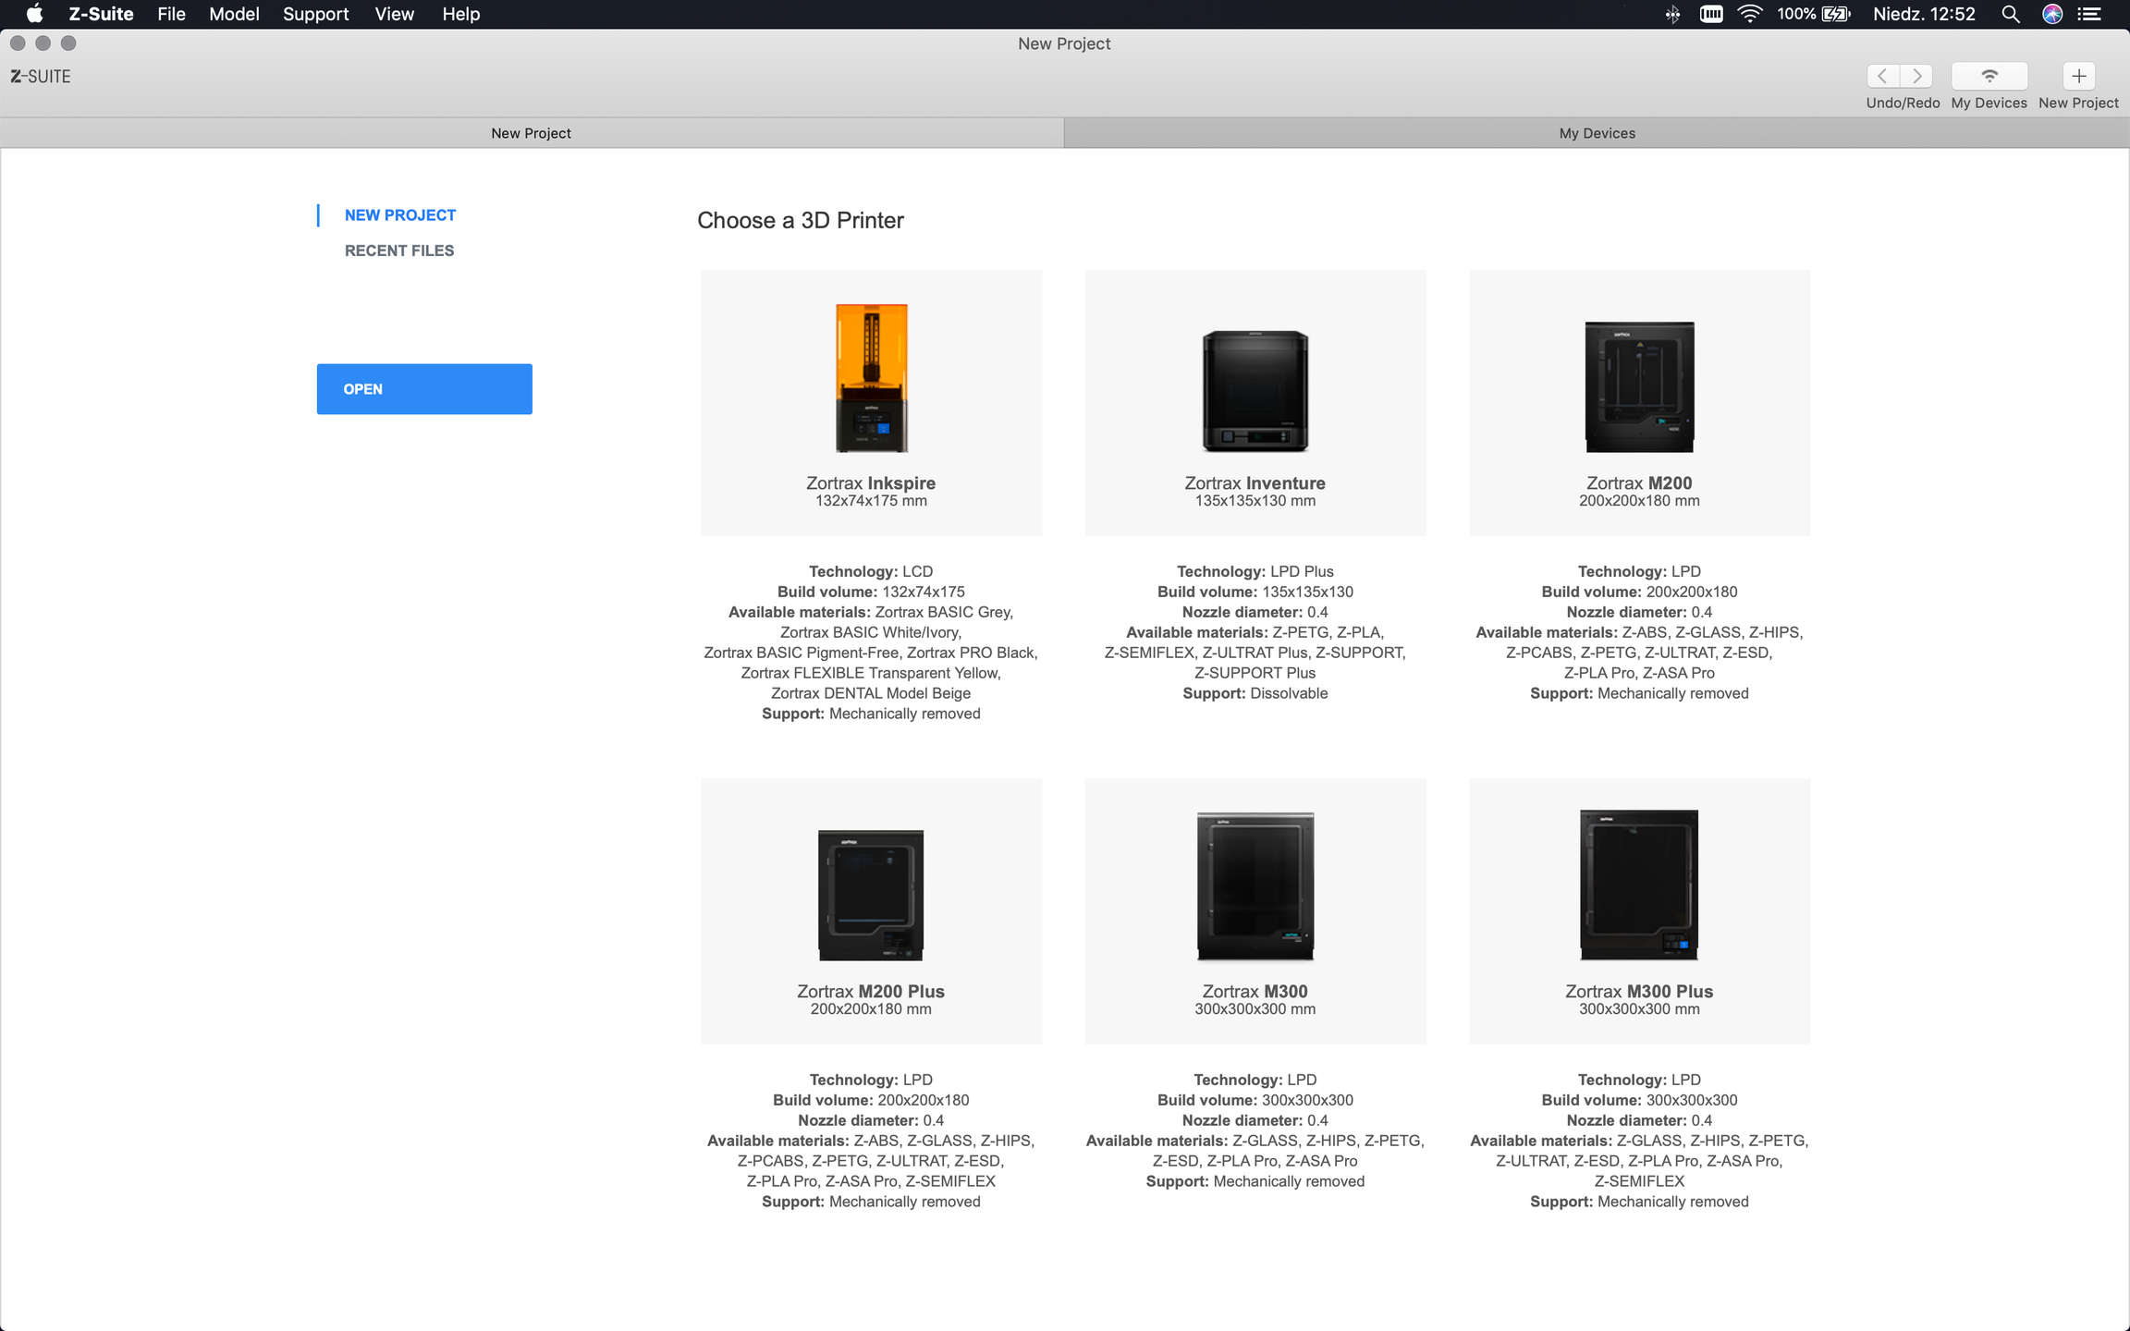Click the Zortrax Inventure name label
Screen dimensions: 2130x1331
point(1255,483)
